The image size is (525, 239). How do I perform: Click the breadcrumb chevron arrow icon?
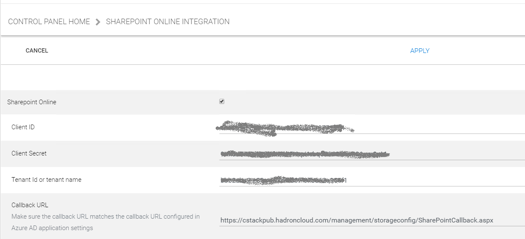point(98,22)
